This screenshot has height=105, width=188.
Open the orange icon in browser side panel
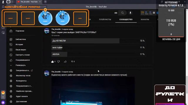click(3, 92)
